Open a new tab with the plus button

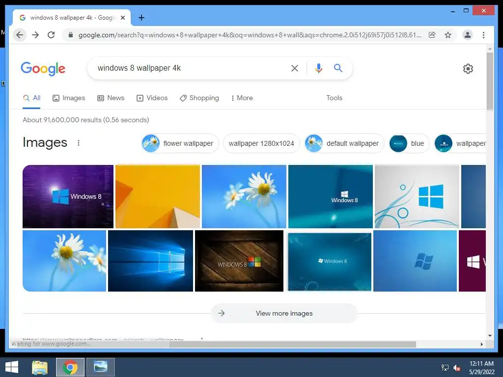coord(141,18)
